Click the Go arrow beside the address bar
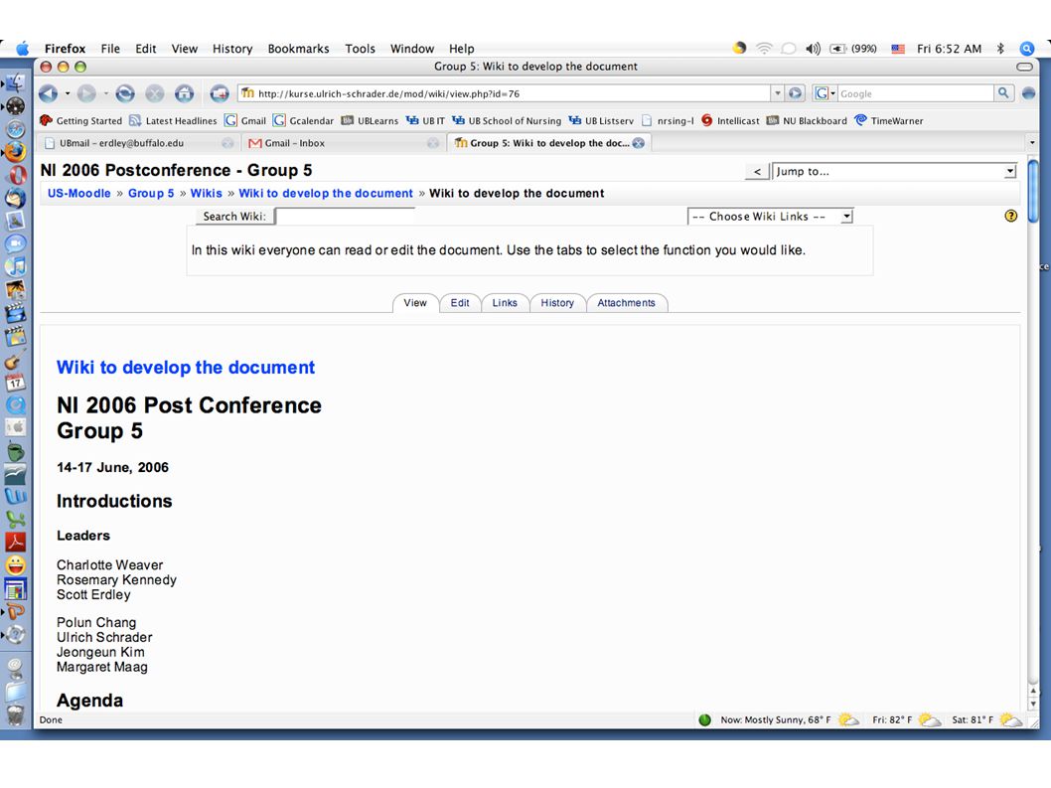Viewport: 1051px width, 788px height. click(x=795, y=93)
